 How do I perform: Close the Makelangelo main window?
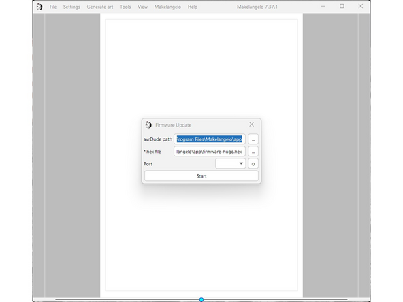pyautogui.click(x=361, y=6)
